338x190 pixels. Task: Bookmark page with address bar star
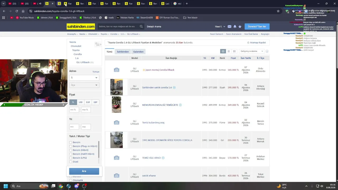pyautogui.click(x=278, y=11)
